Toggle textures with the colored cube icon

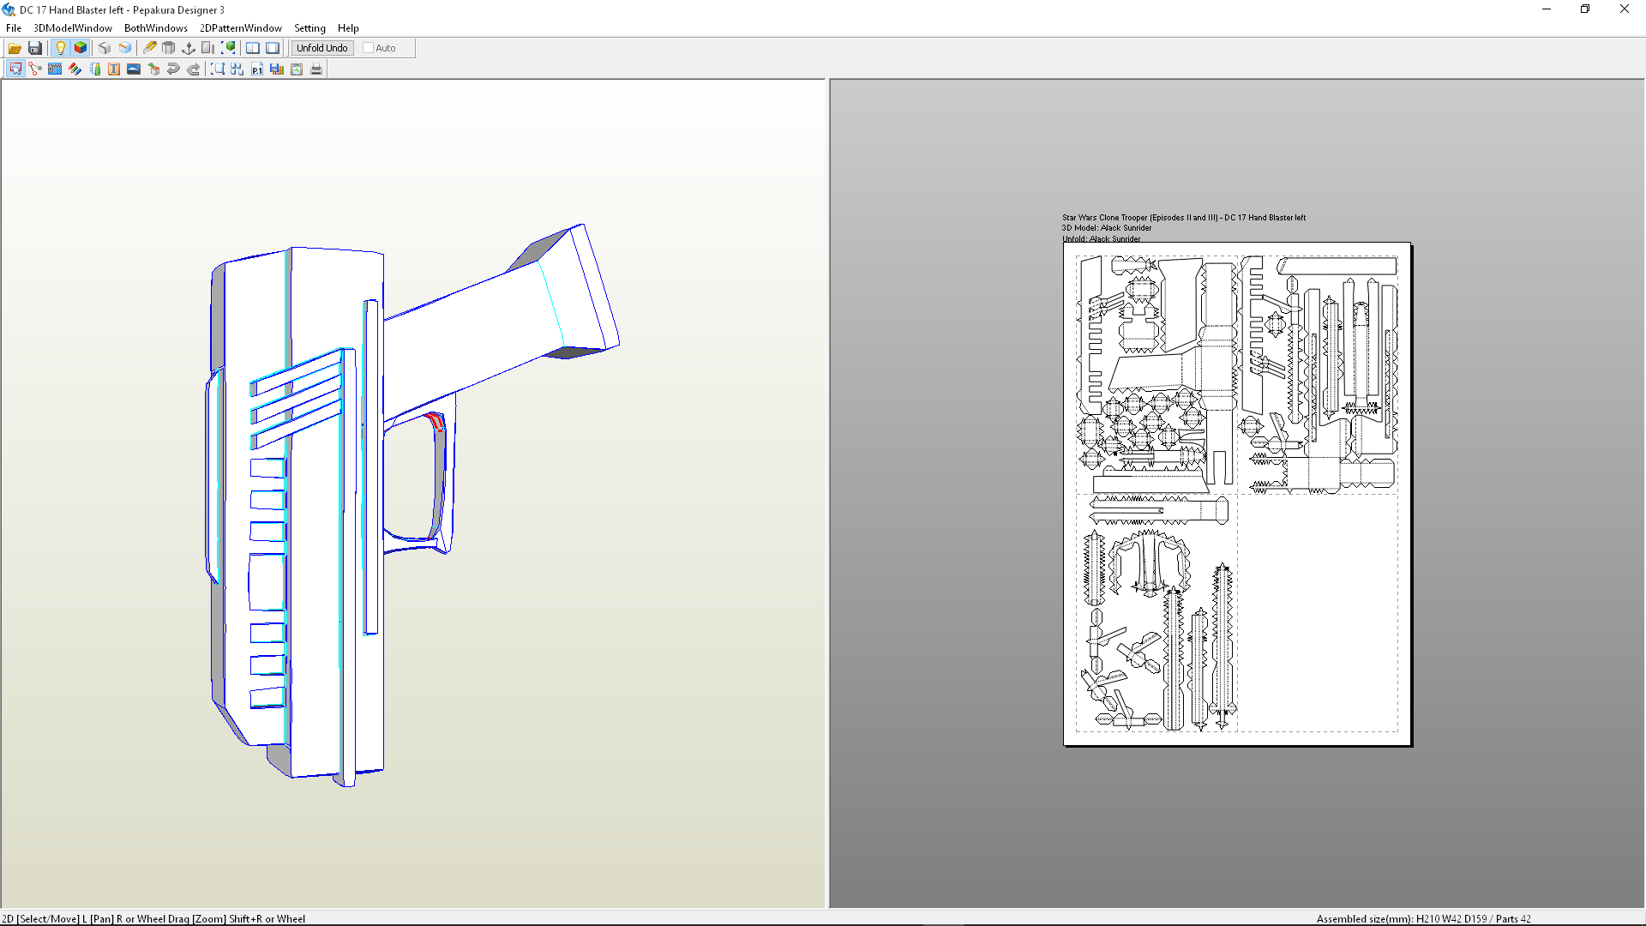pos(81,48)
